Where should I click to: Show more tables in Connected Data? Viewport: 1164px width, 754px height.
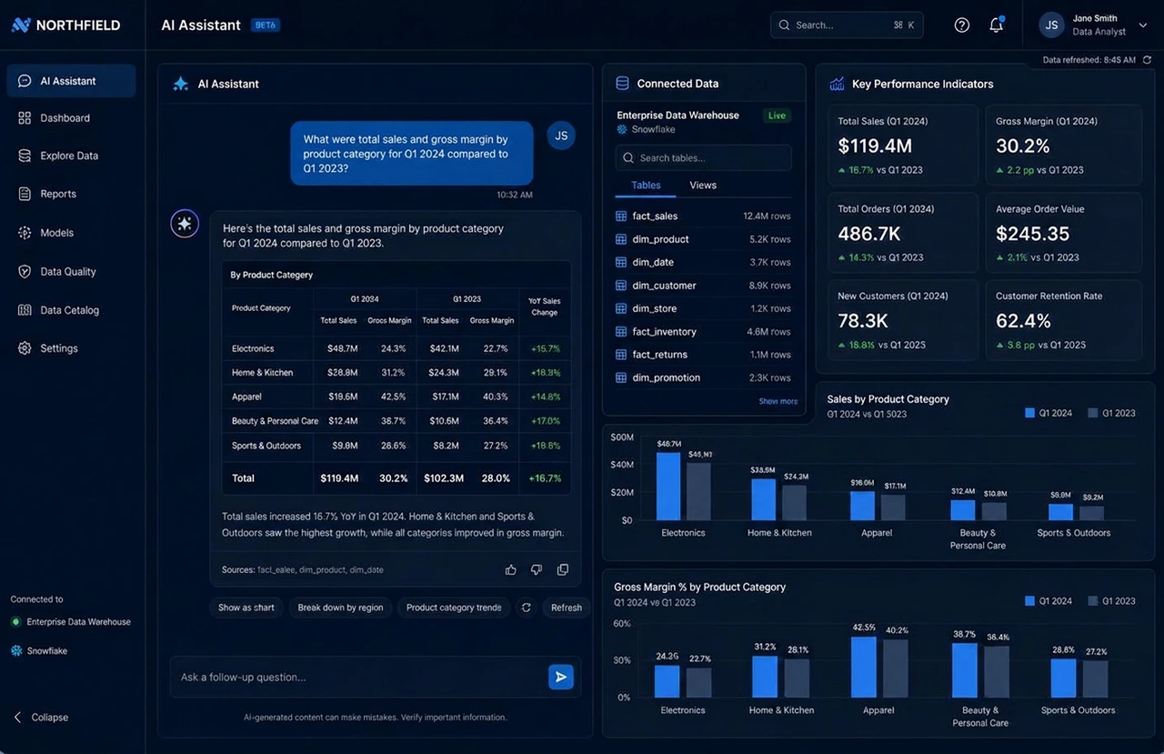pos(778,401)
